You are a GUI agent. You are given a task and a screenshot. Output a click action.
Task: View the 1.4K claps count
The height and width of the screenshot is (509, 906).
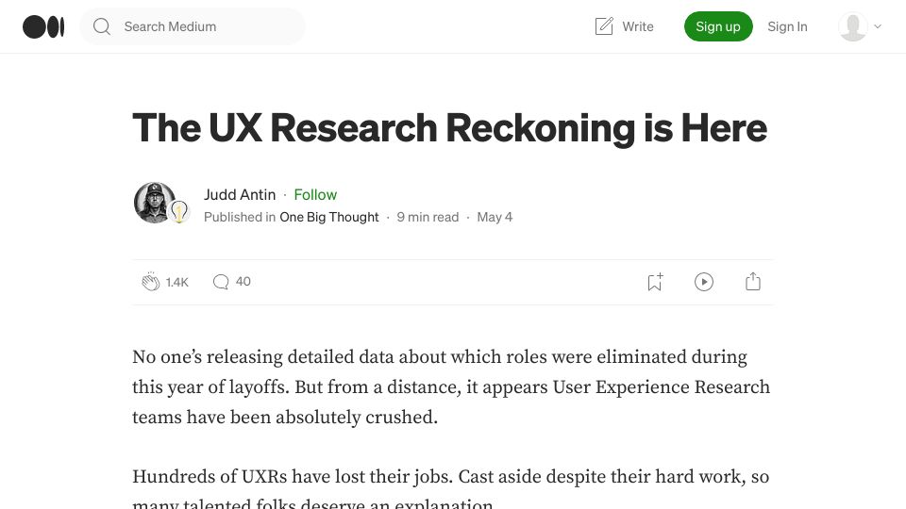pos(176,282)
